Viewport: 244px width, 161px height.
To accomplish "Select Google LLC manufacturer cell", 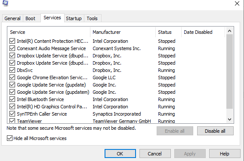I will point(104,78).
